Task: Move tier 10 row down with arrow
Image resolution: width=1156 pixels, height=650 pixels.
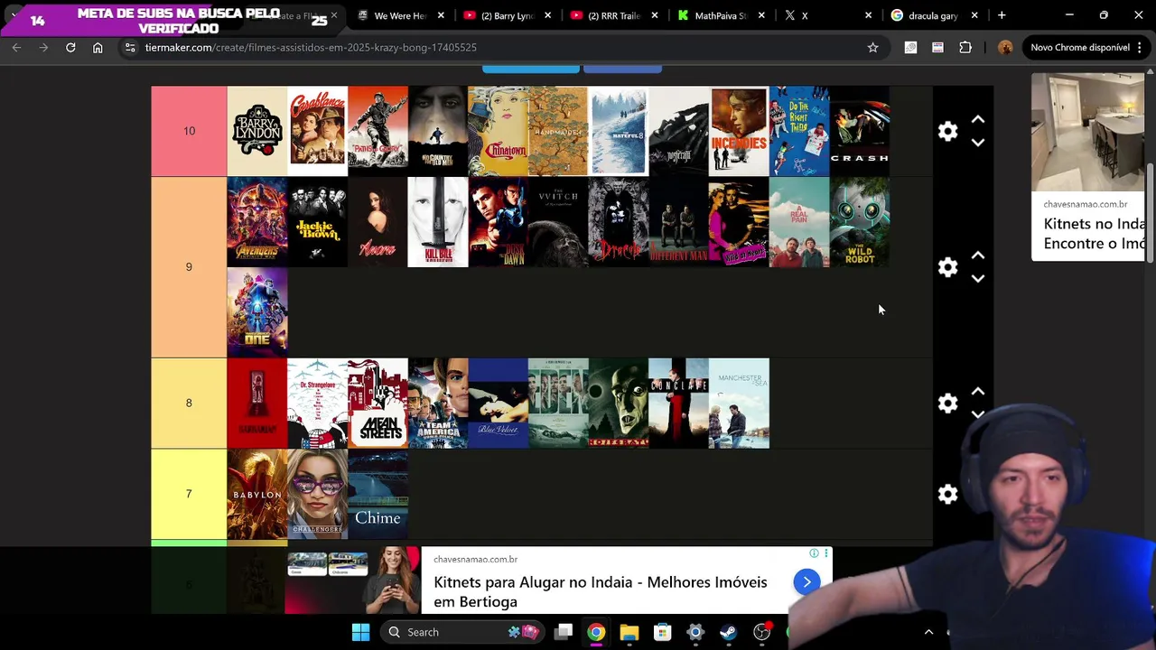Action: pos(978,143)
